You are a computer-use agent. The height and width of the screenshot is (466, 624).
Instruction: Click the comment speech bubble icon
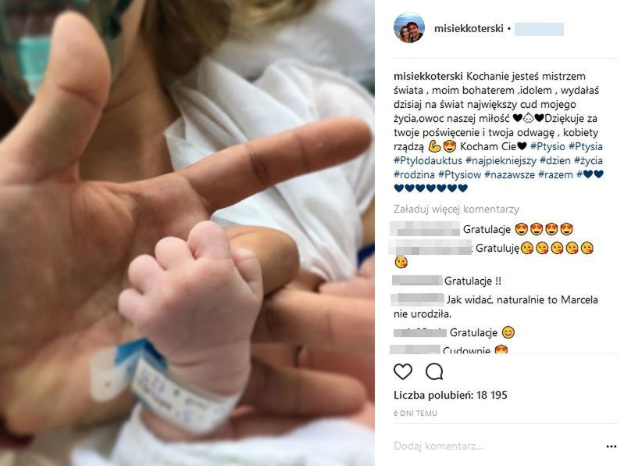[433, 371]
